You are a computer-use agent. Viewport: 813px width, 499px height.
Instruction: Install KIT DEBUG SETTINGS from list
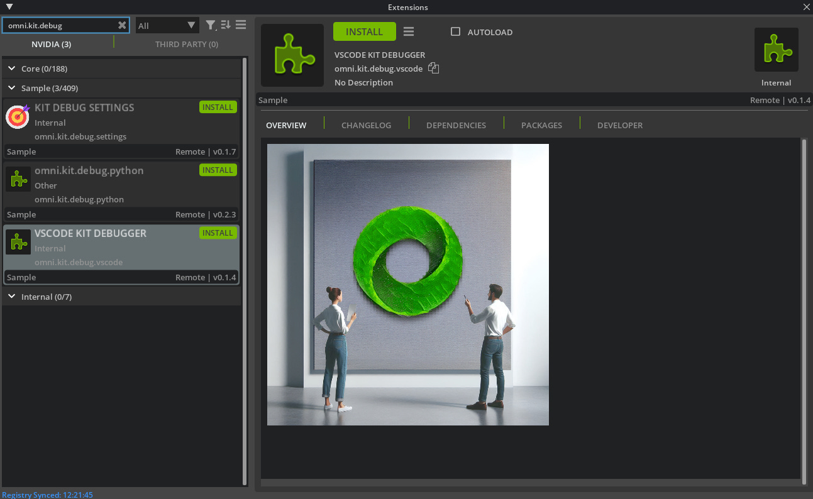[x=218, y=107]
